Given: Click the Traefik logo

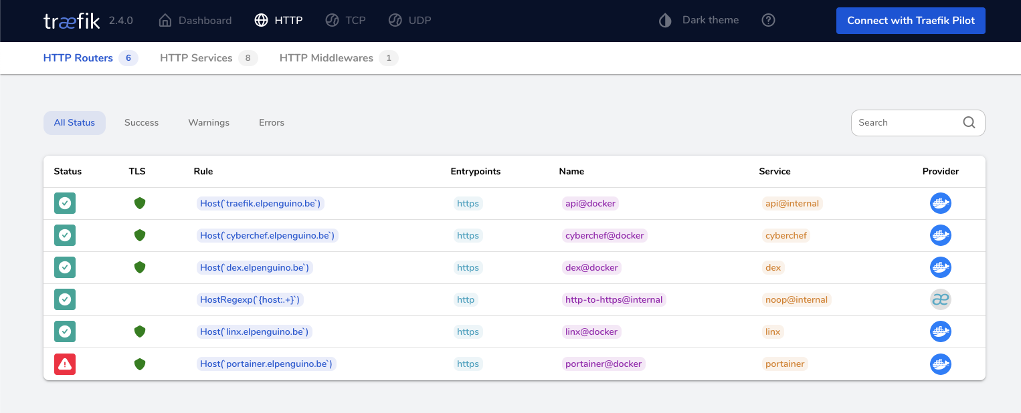Looking at the screenshot, I should click(x=72, y=21).
